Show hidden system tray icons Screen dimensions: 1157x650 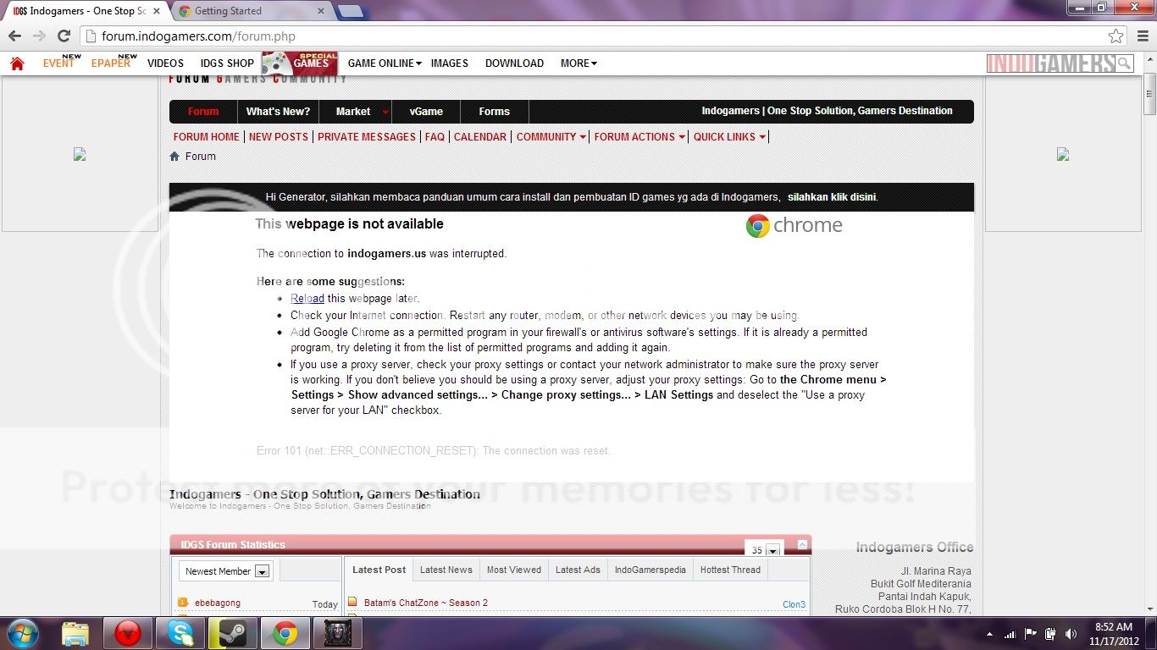coord(989,633)
